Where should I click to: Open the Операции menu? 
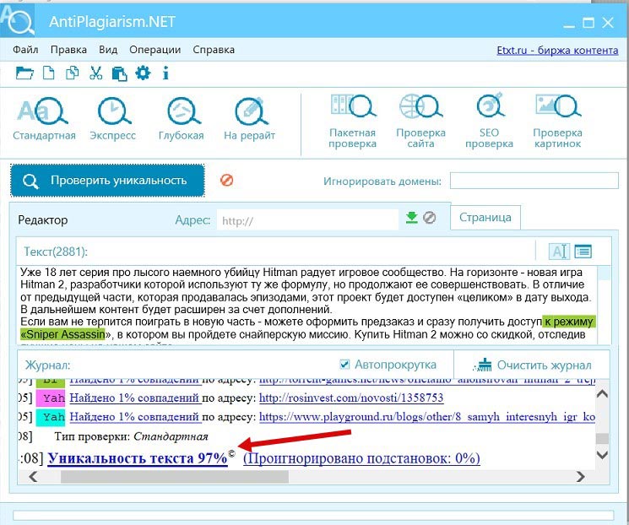point(155,50)
